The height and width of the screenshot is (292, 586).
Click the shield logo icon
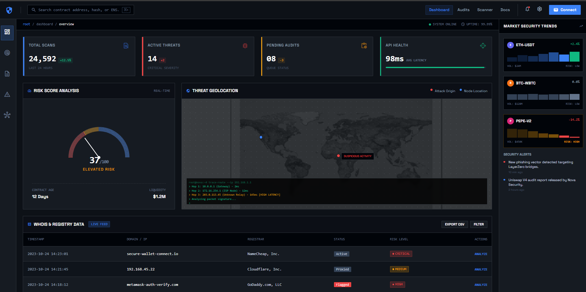(9, 10)
